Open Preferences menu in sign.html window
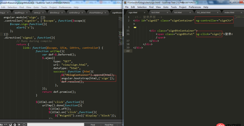Image resolution: width=244 pixels, height=126 pixels. (x=195, y=7)
